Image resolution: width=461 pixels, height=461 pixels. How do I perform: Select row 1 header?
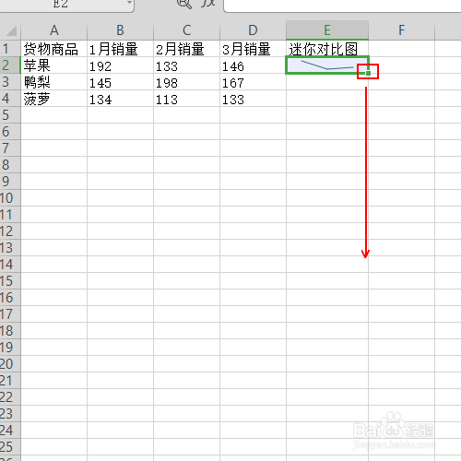click(x=10, y=49)
